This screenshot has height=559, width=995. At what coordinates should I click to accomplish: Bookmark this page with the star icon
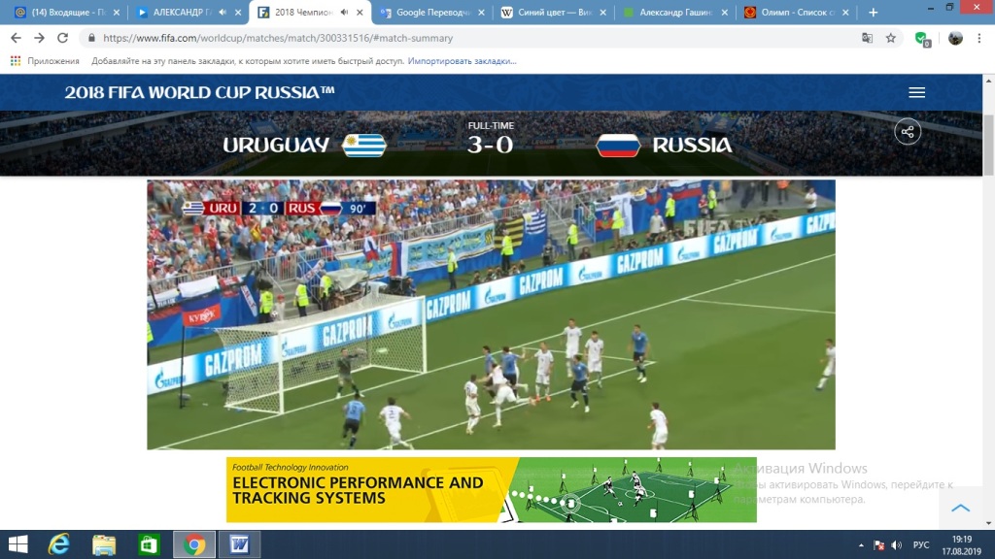(x=891, y=38)
